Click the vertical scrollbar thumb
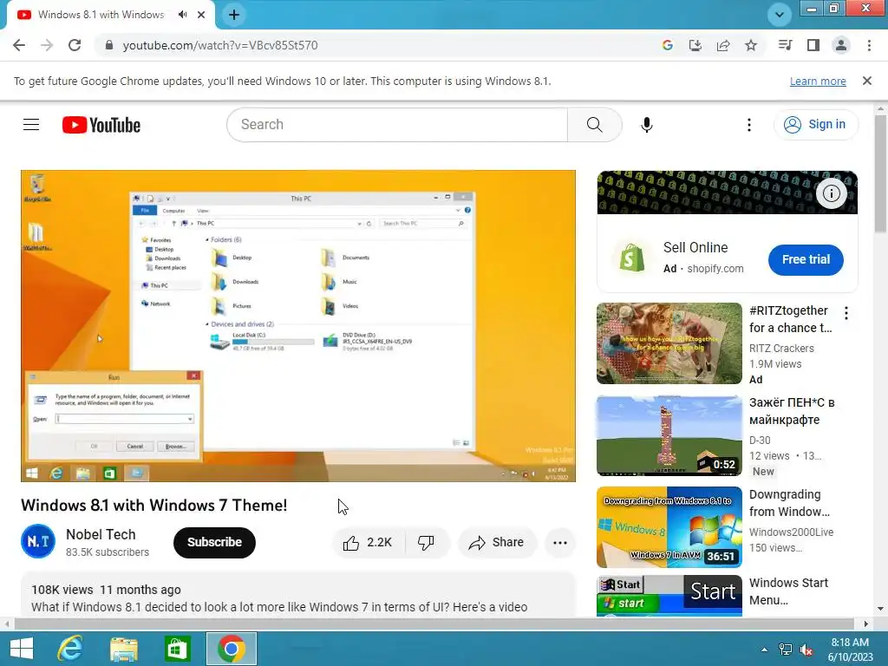The height and width of the screenshot is (666, 888). pos(880,173)
